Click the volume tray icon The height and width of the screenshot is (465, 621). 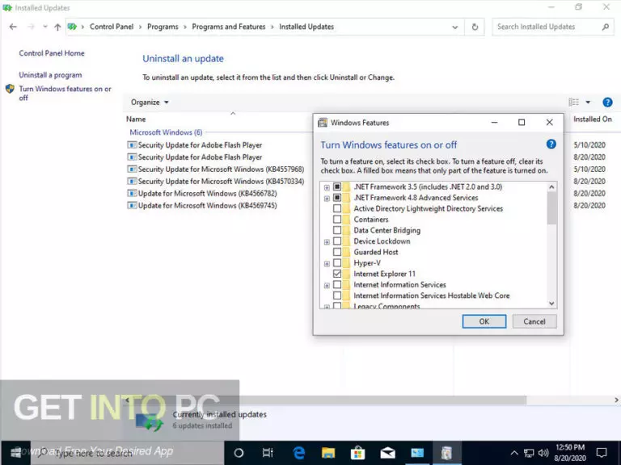coord(543,453)
